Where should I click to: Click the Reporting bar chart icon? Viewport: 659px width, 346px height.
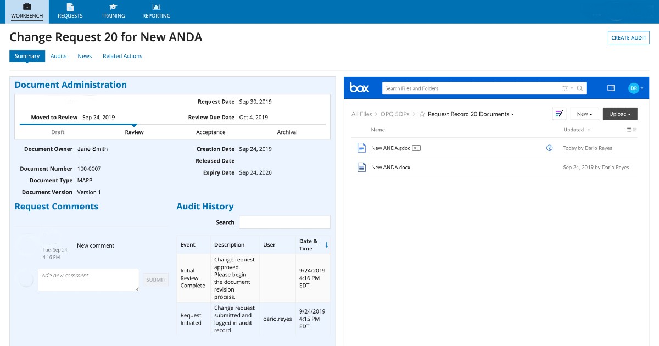(x=155, y=7)
